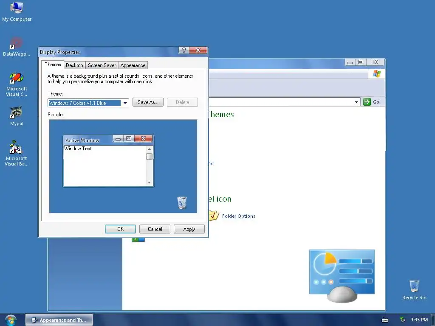435x326 pixels.
Task: Switch to the Desktop tab
Action: click(x=74, y=65)
